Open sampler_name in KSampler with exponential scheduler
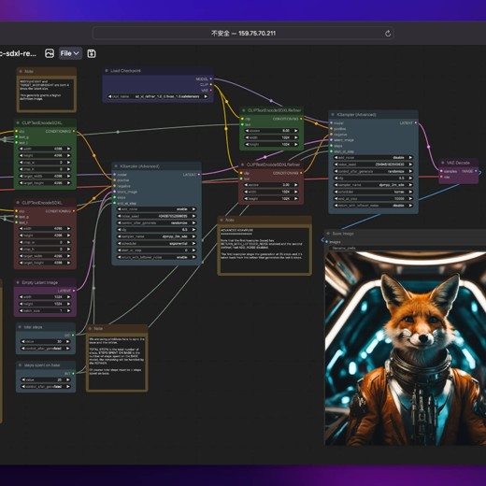 pyautogui.click(x=156, y=236)
